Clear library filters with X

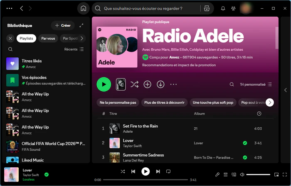coord(10,38)
